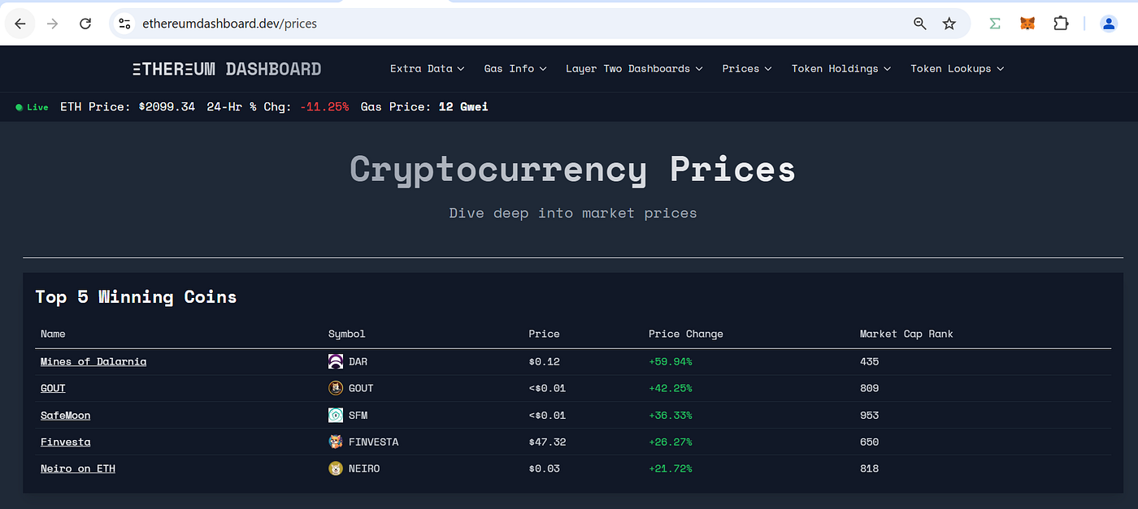Open the Mines of Dalarnia link
The image size is (1138, 509).
[93, 361]
